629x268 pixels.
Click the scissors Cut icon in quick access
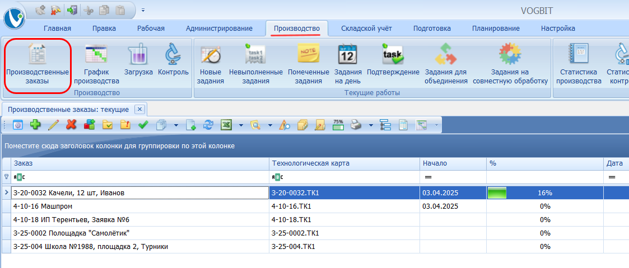coord(88,11)
